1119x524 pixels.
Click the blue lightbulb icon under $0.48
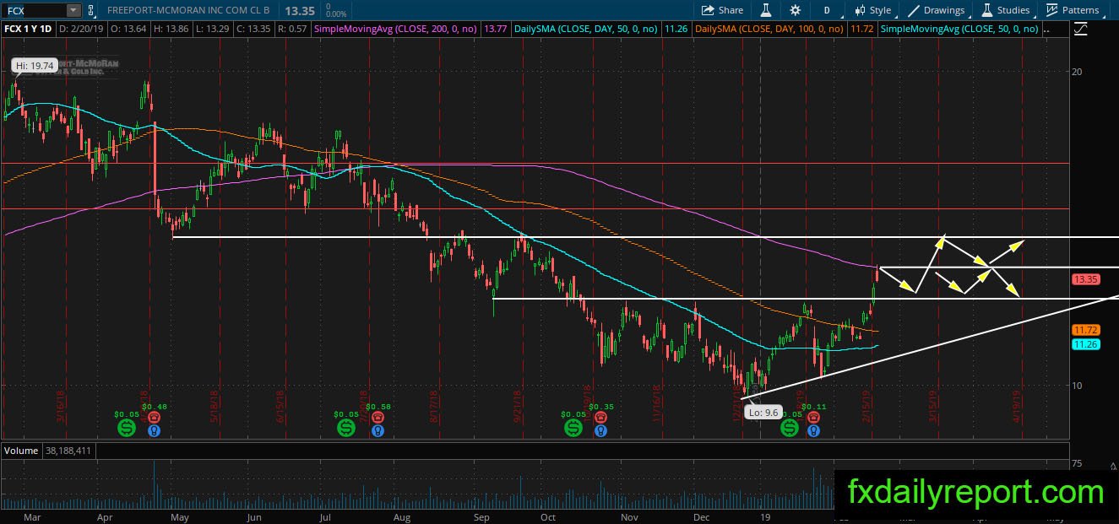tap(153, 429)
